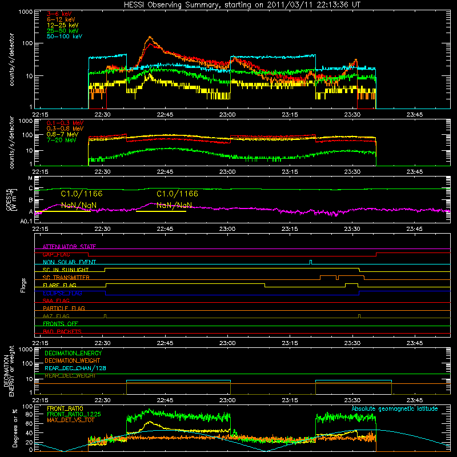Click the counts/s/detector title of the MeV panel
The width and height of the screenshot is (457, 457).
[x=11, y=143]
